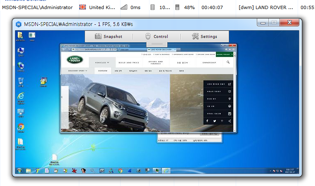
Task: Click the button in Task Manager window
Action: pyautogui.click(x=210, y=134)
